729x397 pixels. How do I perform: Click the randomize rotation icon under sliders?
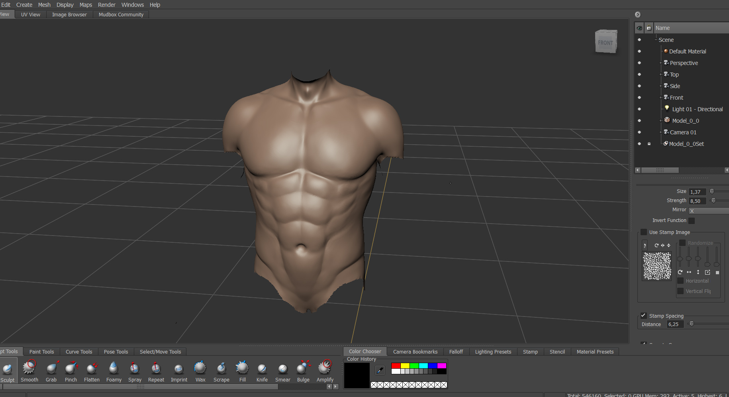[x=680, y=272]
